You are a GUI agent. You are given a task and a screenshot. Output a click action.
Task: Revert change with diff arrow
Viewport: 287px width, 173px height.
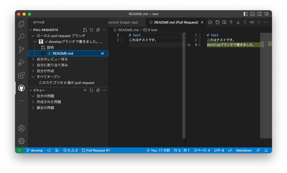click(x=189, y=45)
